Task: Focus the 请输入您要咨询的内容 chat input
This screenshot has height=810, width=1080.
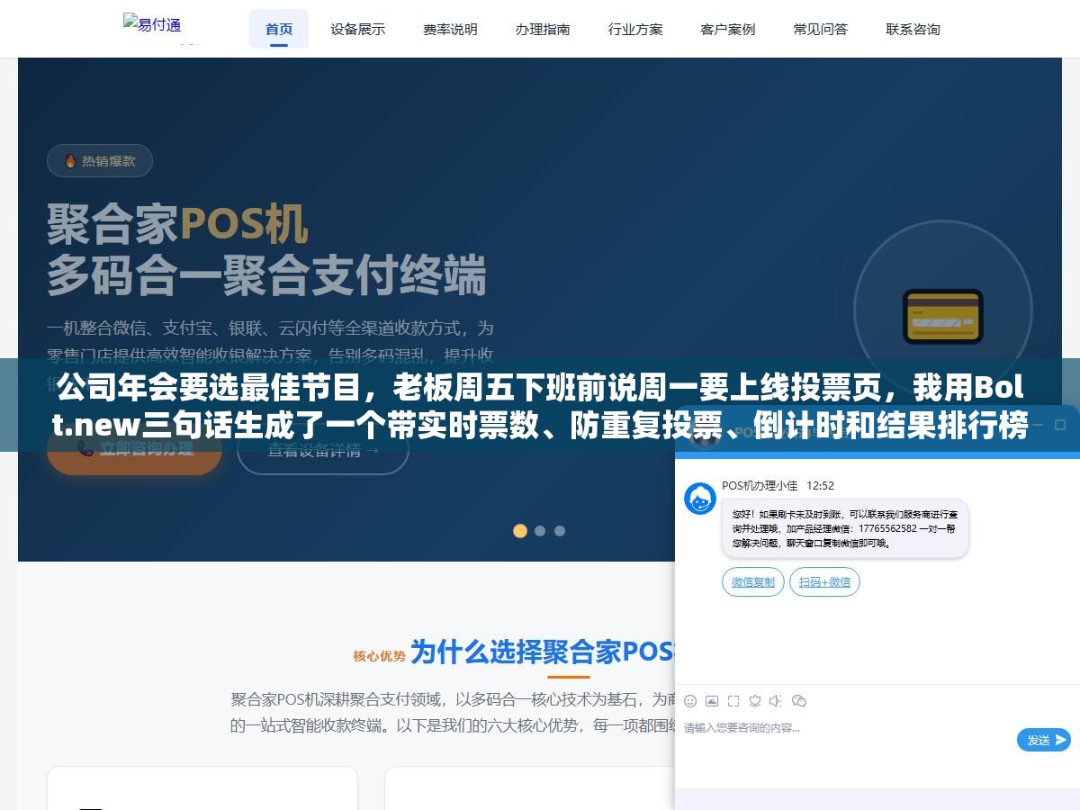Action: 846,727
